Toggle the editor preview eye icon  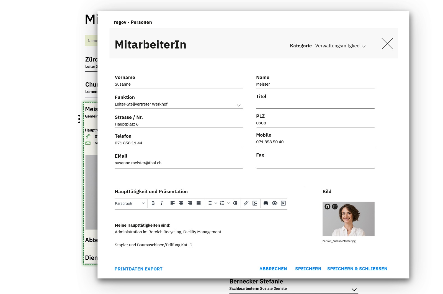click(x=274, y=203)
